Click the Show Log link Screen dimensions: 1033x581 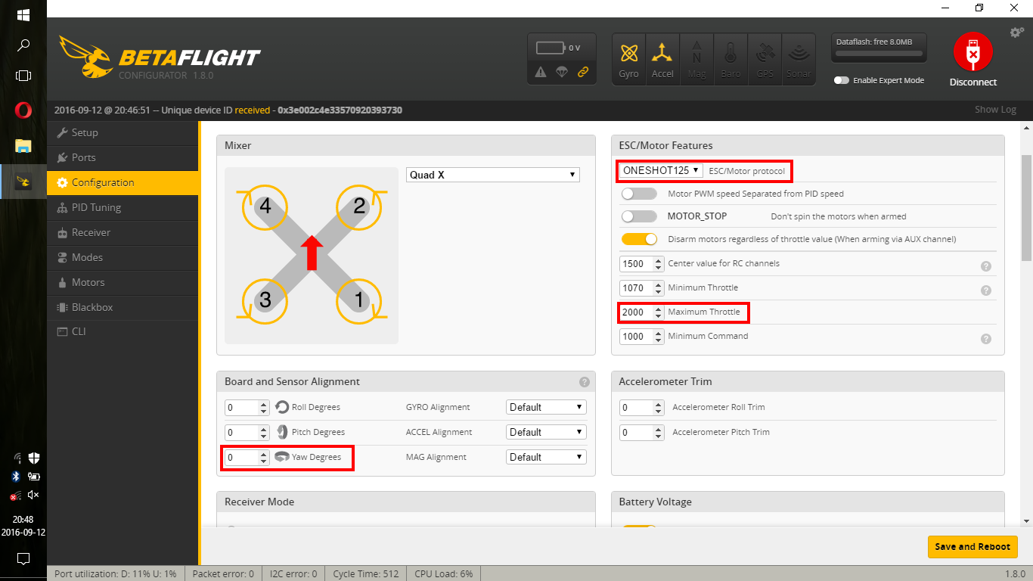coord(995,110)
